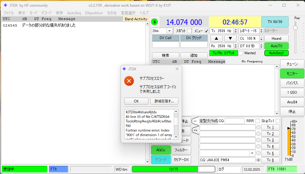Click tab 1 of message panel
The width and height of the screenshot is (305, 174).
[x=195, y=121]
